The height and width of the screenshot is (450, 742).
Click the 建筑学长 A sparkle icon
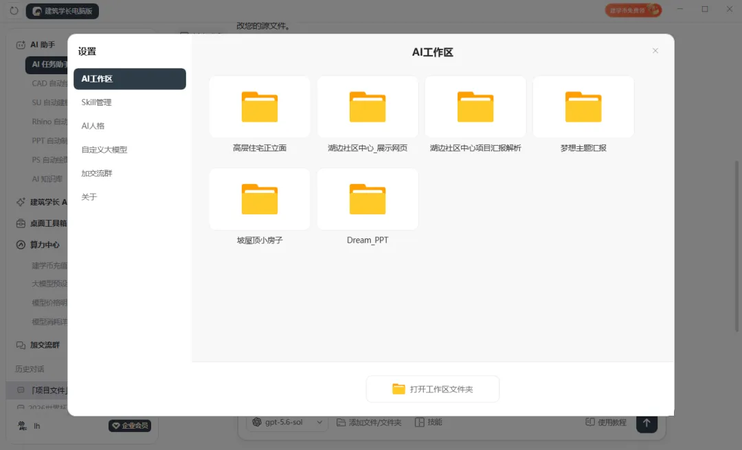[21, 202]
